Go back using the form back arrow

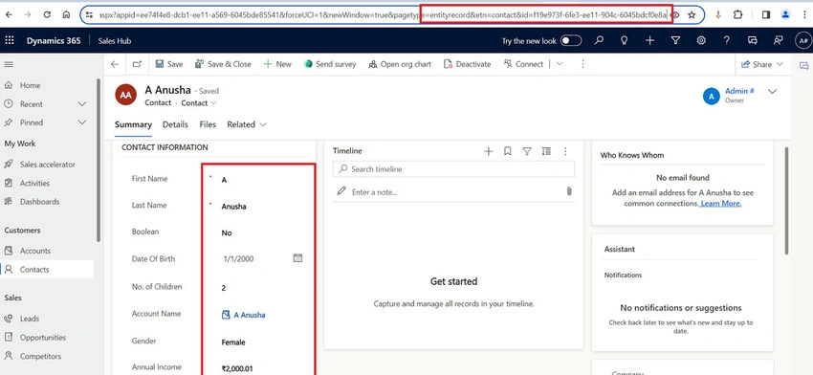point(115,64)
